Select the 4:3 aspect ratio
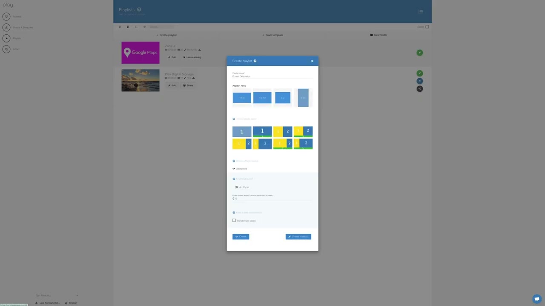 point(283,98)
